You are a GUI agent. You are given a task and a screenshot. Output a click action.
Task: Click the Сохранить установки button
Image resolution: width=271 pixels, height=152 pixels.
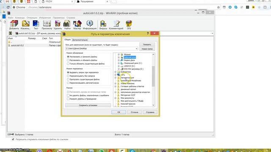pyautogui.click(x=88, y=105)
